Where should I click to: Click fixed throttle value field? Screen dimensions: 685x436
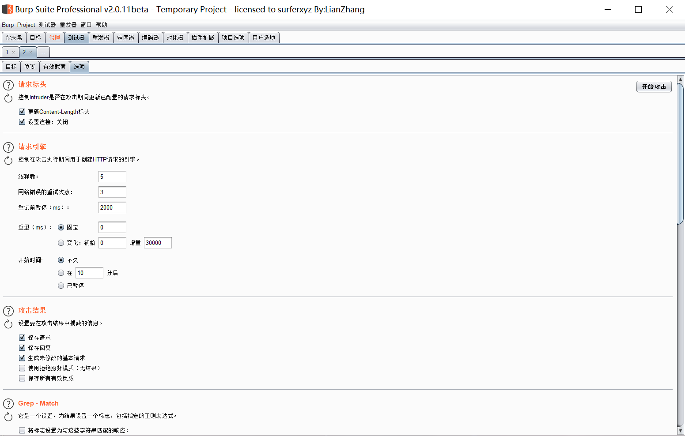(112, 227)
